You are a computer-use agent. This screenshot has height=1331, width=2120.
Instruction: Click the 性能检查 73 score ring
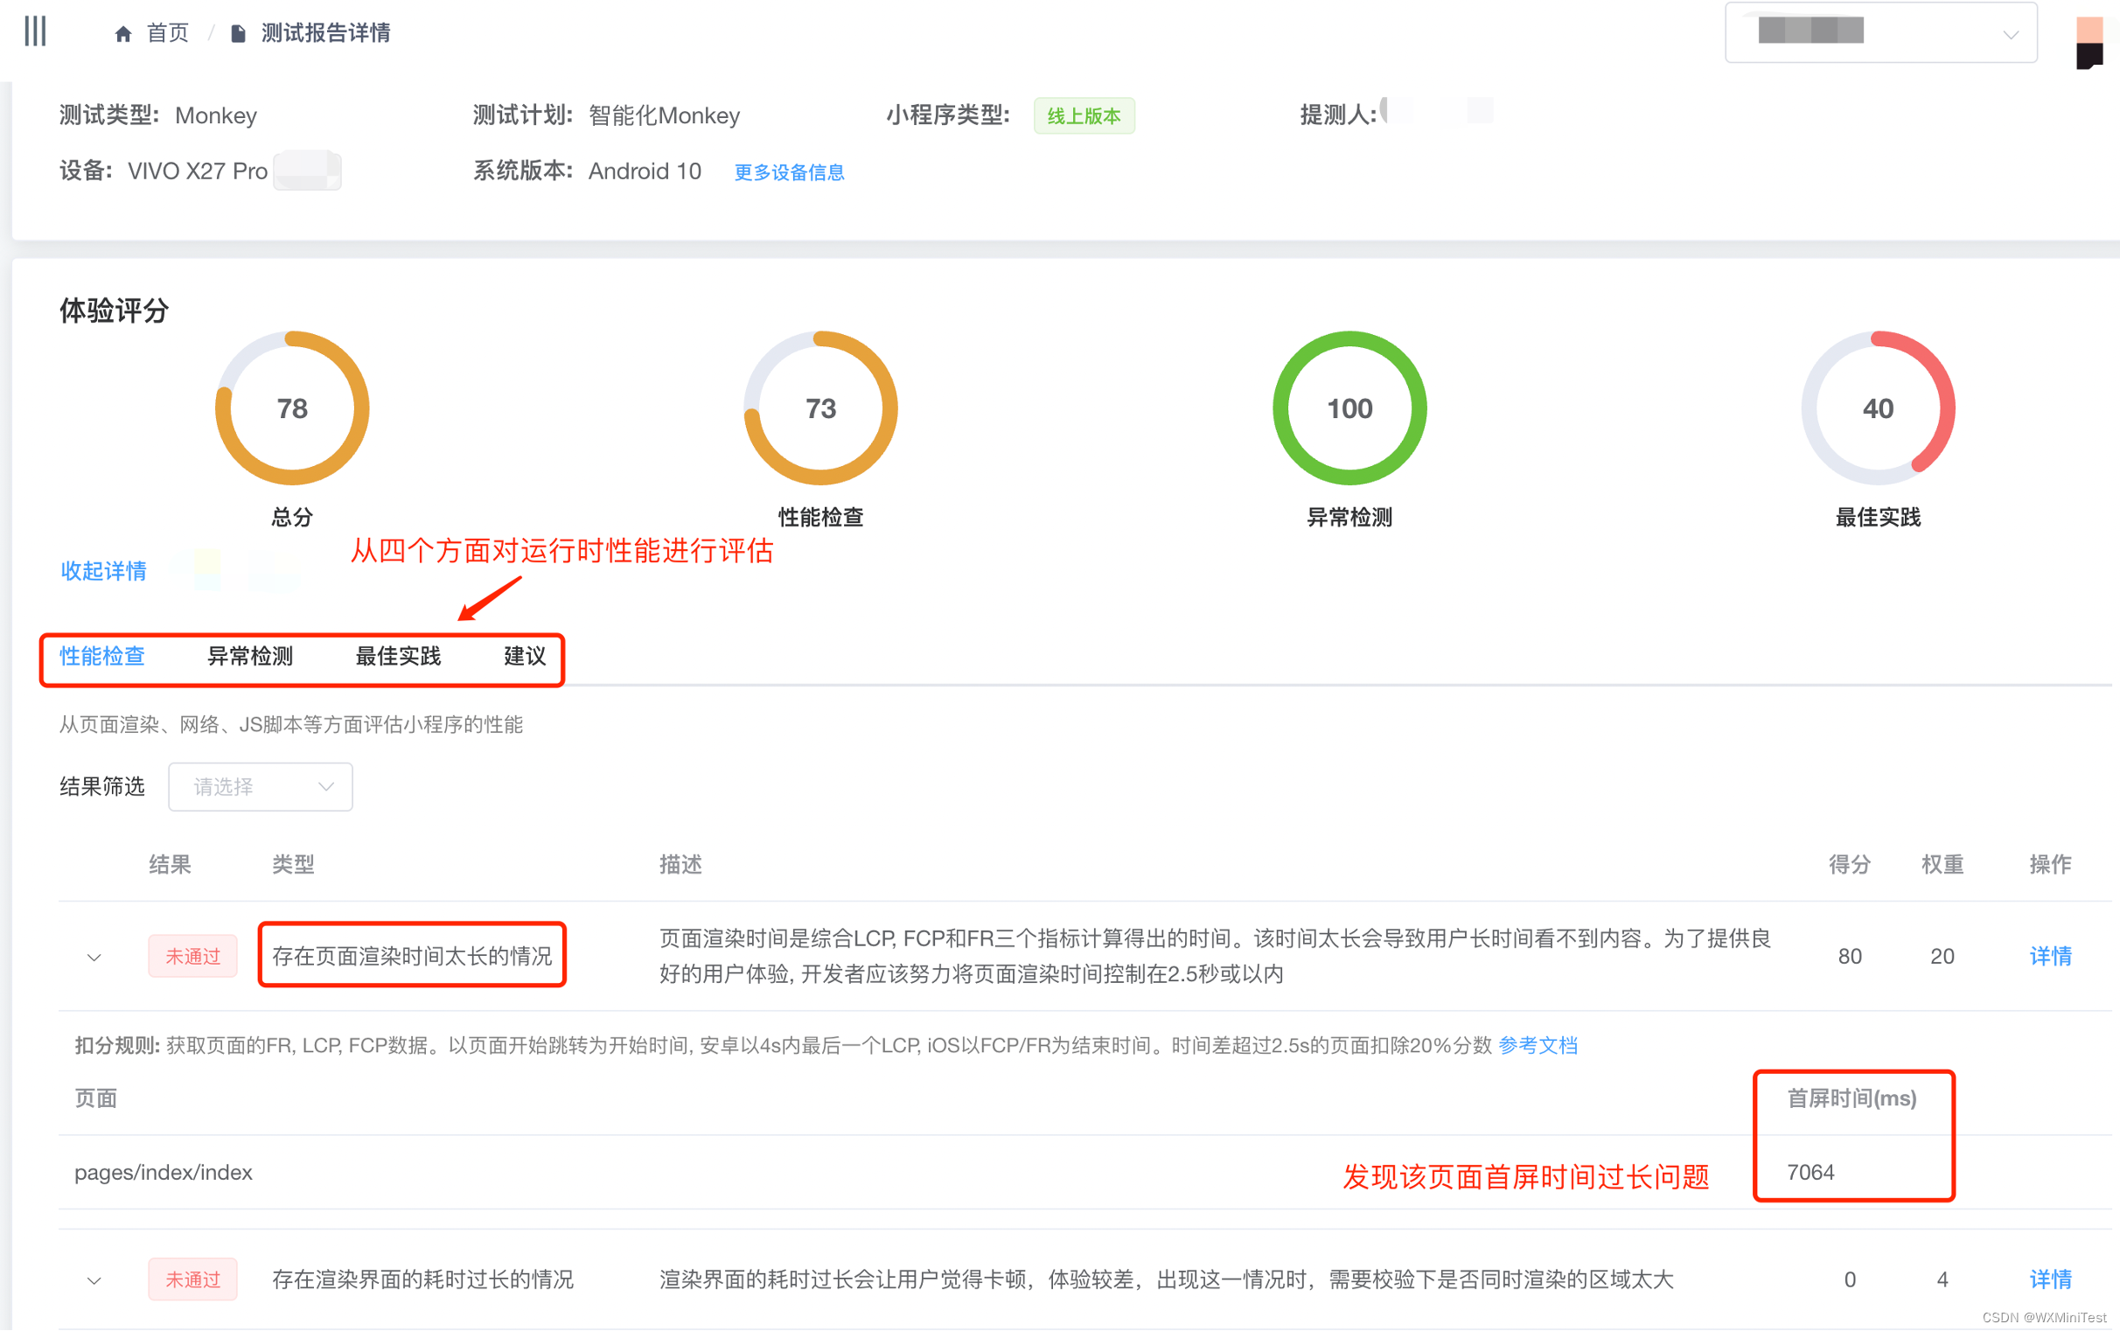click(x=819, y=408)
